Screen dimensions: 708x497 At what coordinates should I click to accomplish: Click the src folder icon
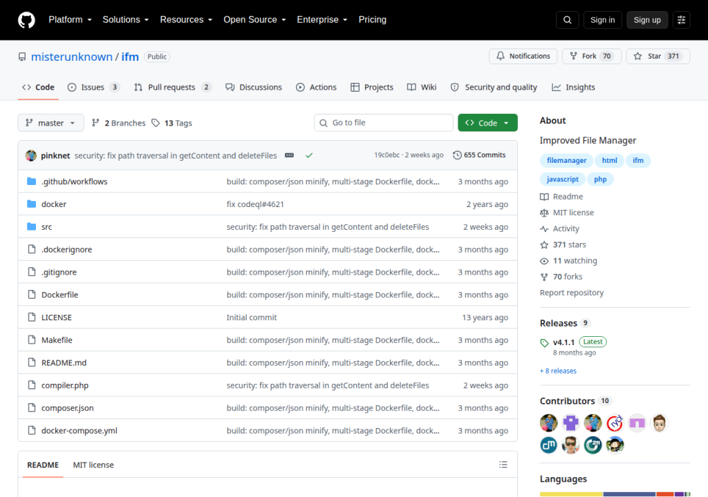[32, 226]
